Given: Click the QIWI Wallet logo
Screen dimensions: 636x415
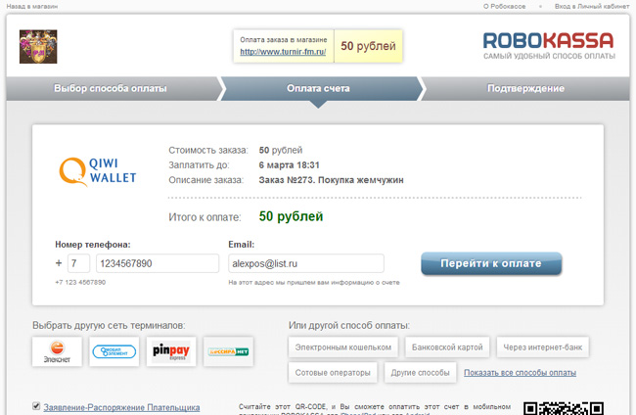Looking at the screenshot, I should (98, 172).
